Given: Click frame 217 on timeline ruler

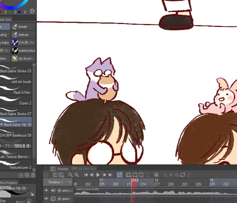Looking at the screenshot, I should (x=157, y=184).
